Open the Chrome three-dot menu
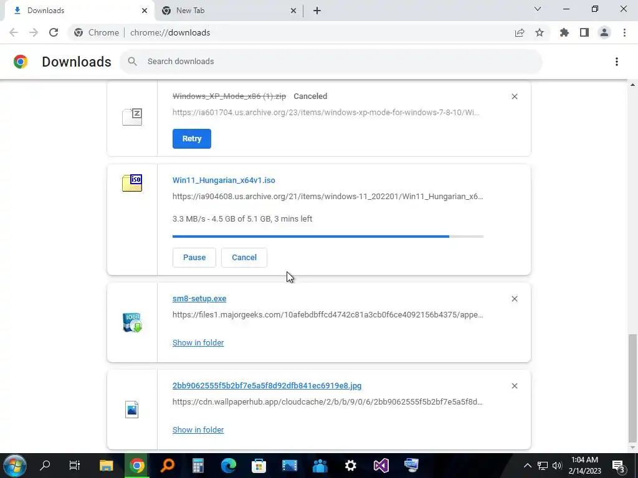The width and height of the screenshot is (638, 478). (624, 32)
